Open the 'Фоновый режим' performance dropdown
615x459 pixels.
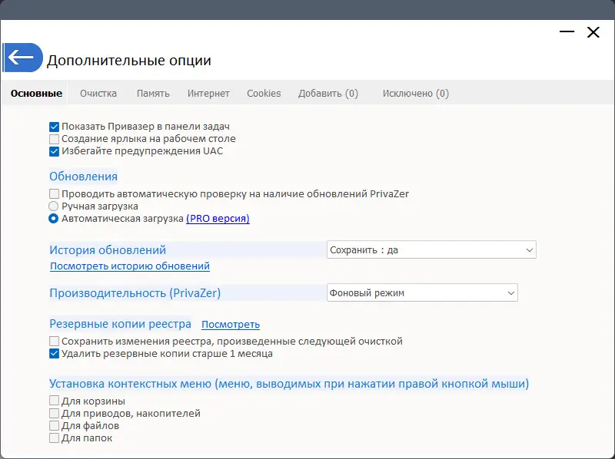point(422,292)
